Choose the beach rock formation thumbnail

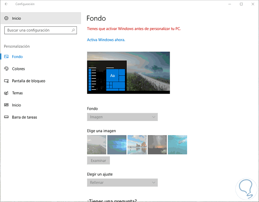137,145
